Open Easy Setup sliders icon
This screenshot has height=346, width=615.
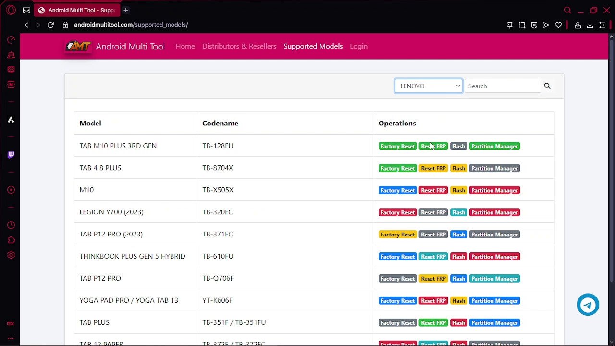pyautogui.click(x=602, y=25)
